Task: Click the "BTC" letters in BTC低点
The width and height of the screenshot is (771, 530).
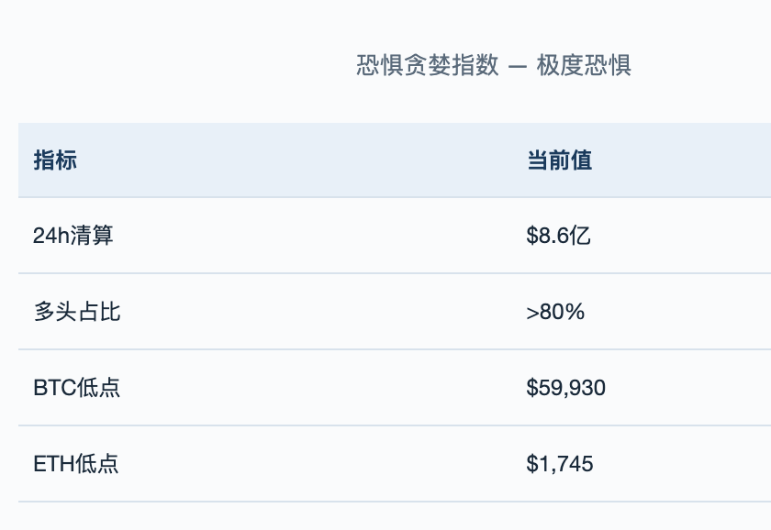Action: click(54, 388)
